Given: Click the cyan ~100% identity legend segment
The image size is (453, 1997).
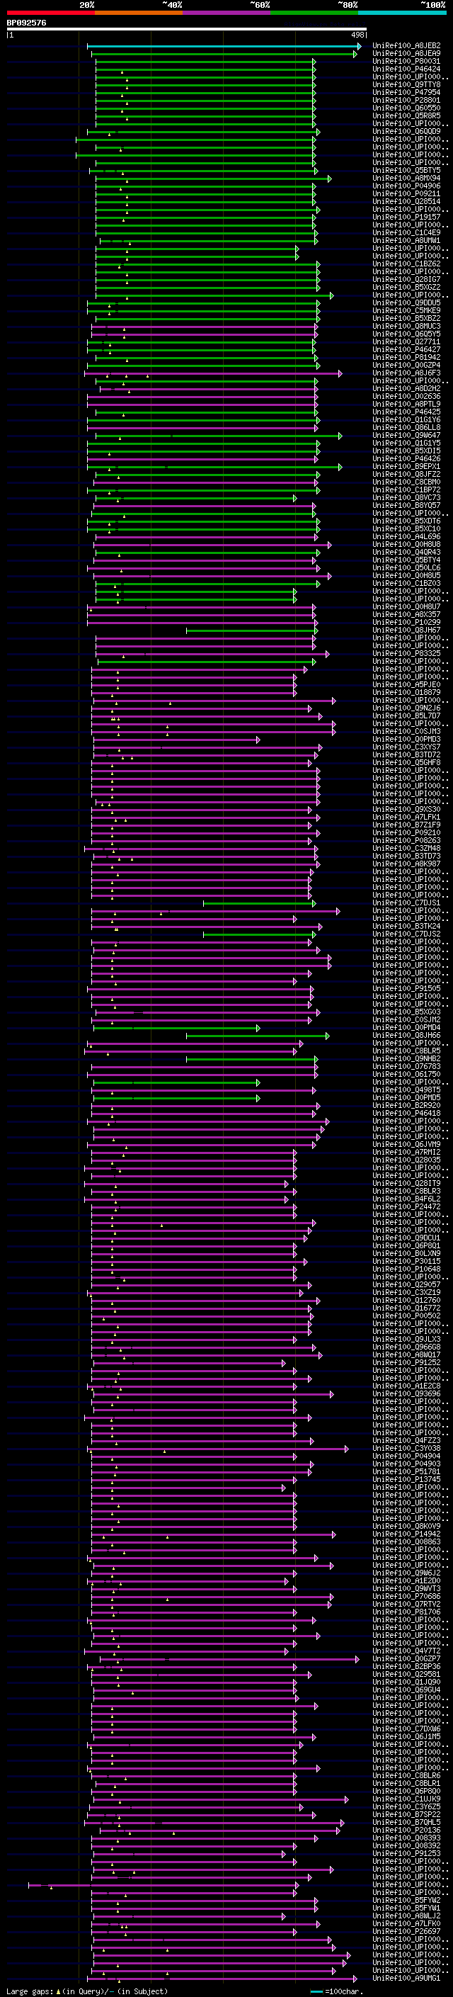Looking at the screenshot, I should point(402,13).
